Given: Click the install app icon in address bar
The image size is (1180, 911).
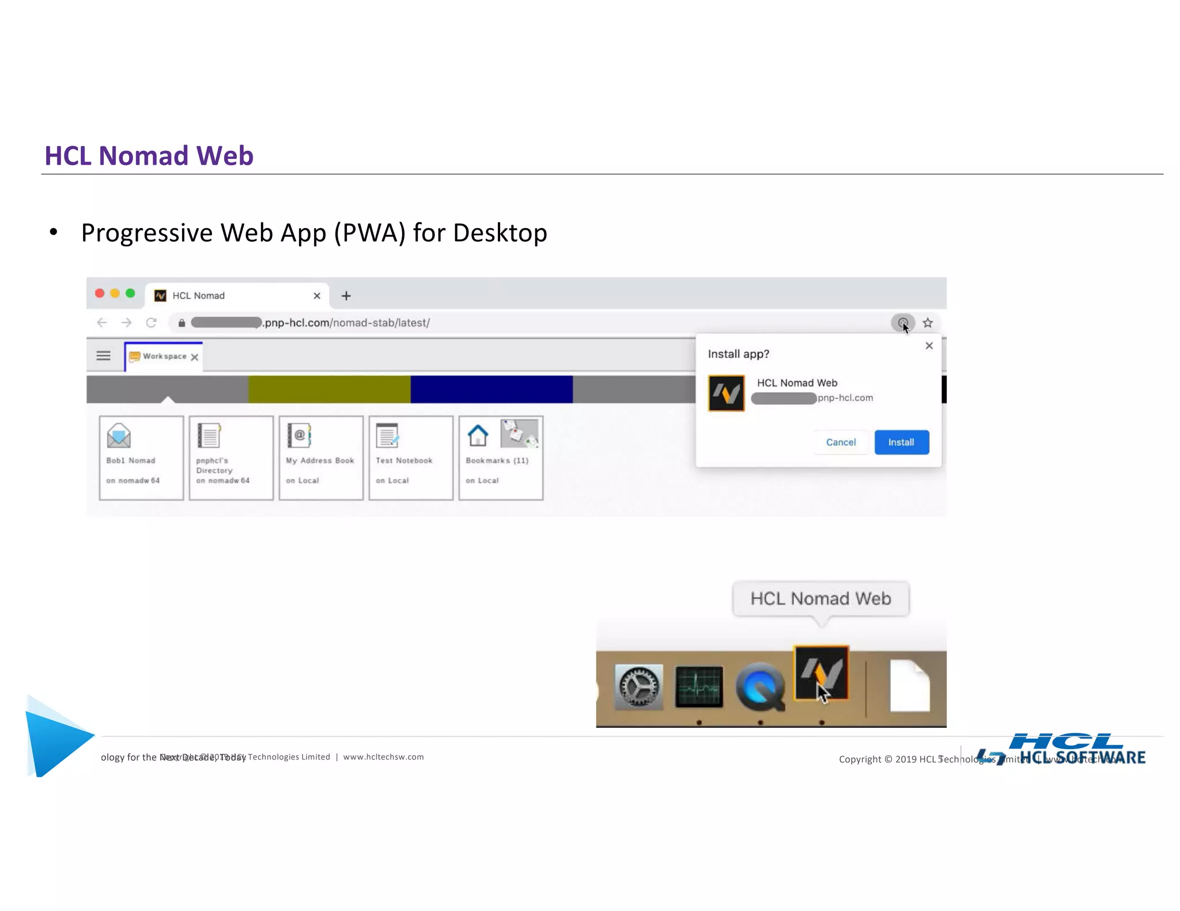Looking at the screenshot, I should (x=902, y=323).
